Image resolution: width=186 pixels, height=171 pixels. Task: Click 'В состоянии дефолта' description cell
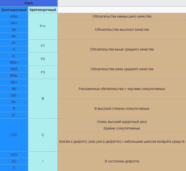(122, 161)
